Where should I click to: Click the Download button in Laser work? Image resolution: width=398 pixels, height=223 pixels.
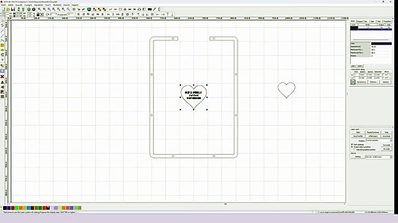pos(386,136)
